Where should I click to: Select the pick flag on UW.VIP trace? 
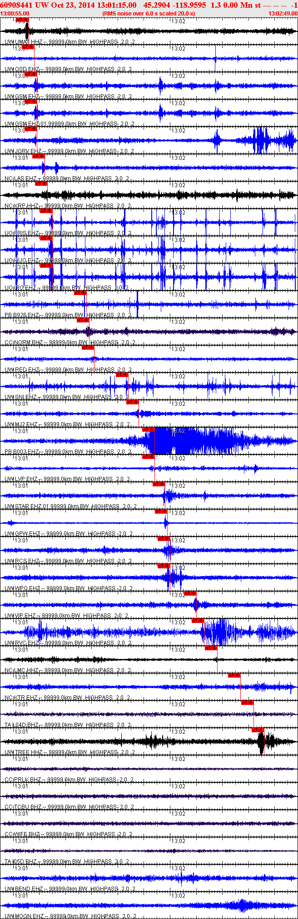pyautogui.click(x=190, y=593)
